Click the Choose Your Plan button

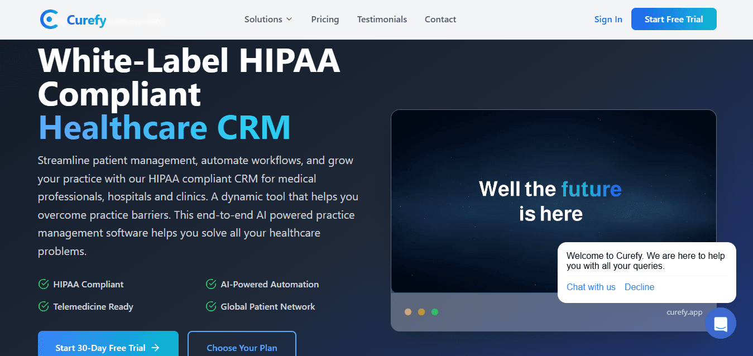coord(242,344)
